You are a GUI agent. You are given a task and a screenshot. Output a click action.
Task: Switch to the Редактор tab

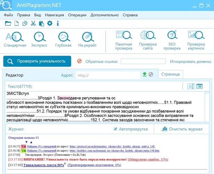point(15,75)
